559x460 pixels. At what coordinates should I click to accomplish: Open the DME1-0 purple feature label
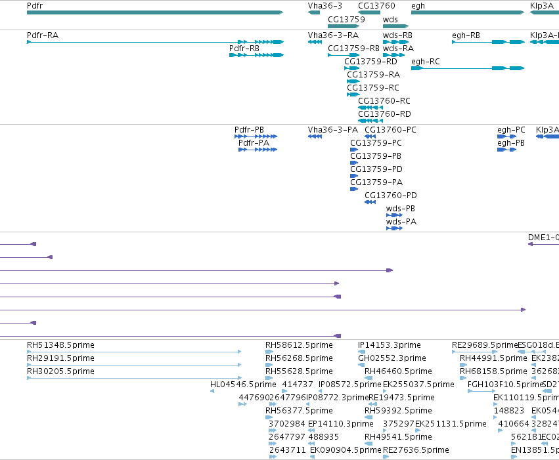pyautogui.click(x=543, y=238)
